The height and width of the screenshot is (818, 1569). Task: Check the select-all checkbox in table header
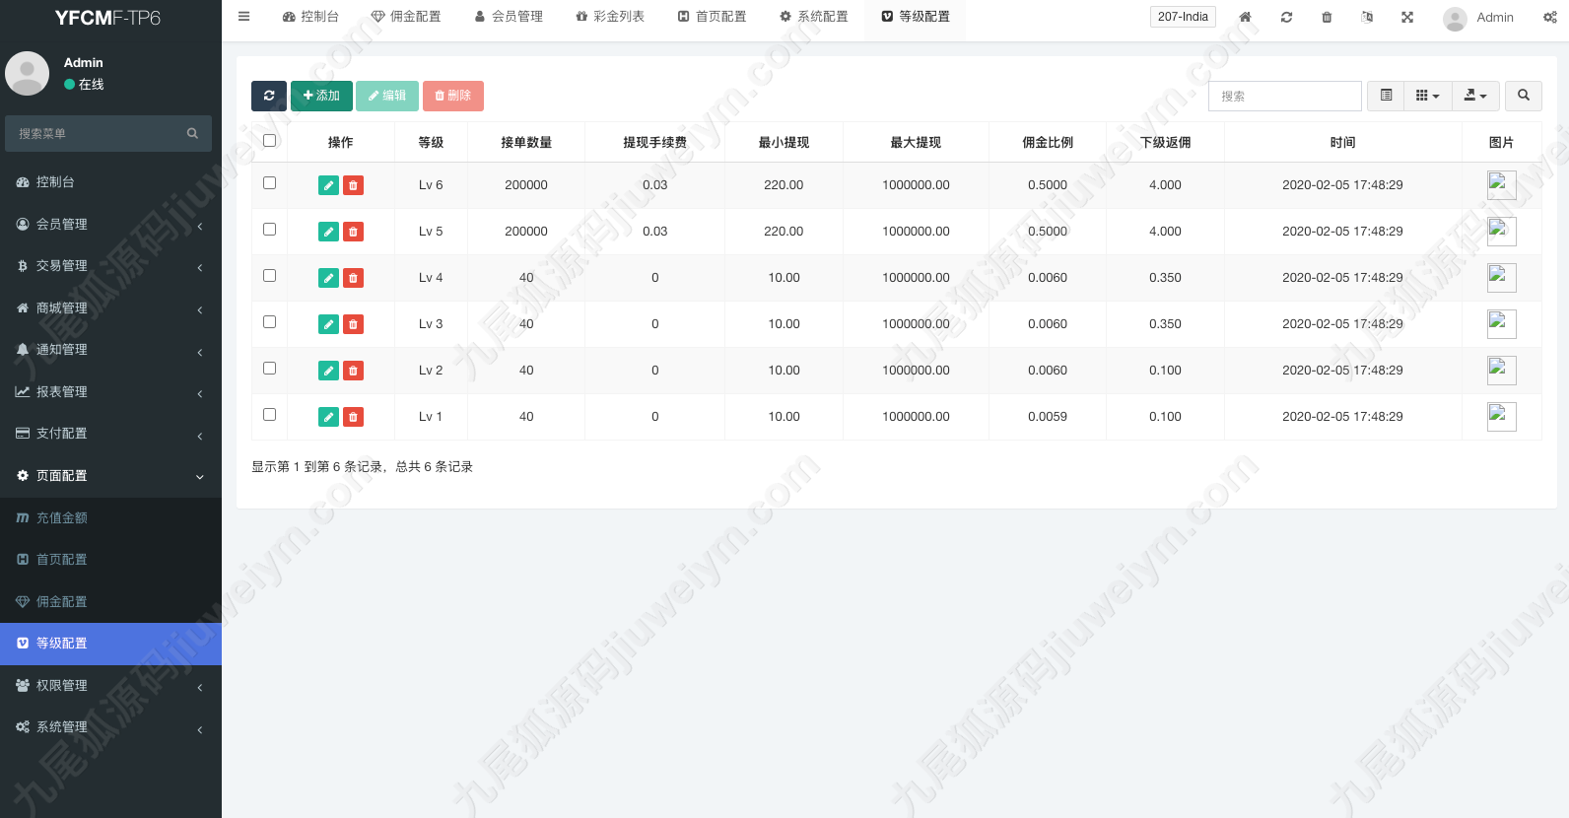point(270,141)
